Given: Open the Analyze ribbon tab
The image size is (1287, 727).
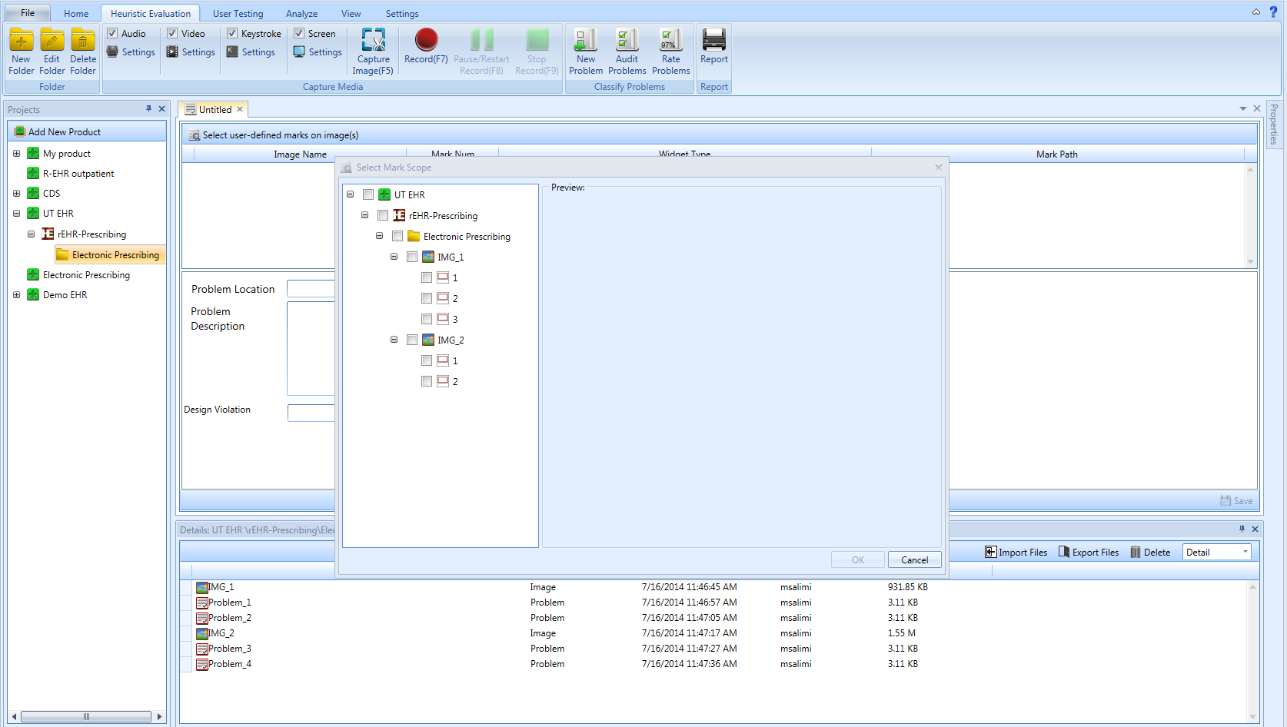Looking at the screenshot, I should pyautogui.click(x=301, y=14).
